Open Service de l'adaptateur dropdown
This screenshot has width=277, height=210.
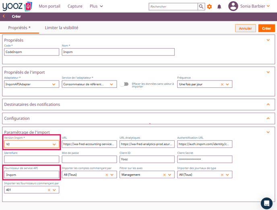point(112,84)
